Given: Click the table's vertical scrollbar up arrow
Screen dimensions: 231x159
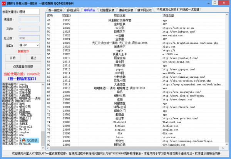Looking at the screenshot, I should 227,15.
